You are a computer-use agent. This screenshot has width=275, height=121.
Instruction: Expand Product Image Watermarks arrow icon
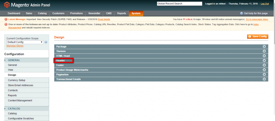[264, 70]
